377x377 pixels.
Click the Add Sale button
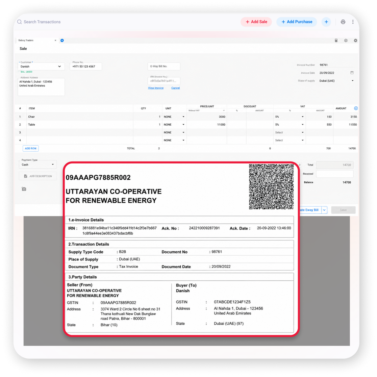(x=256, y=22)
